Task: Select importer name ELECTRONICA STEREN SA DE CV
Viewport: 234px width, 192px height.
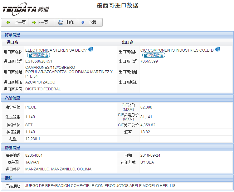Action: pyautogui.click(x=56, y=50)
